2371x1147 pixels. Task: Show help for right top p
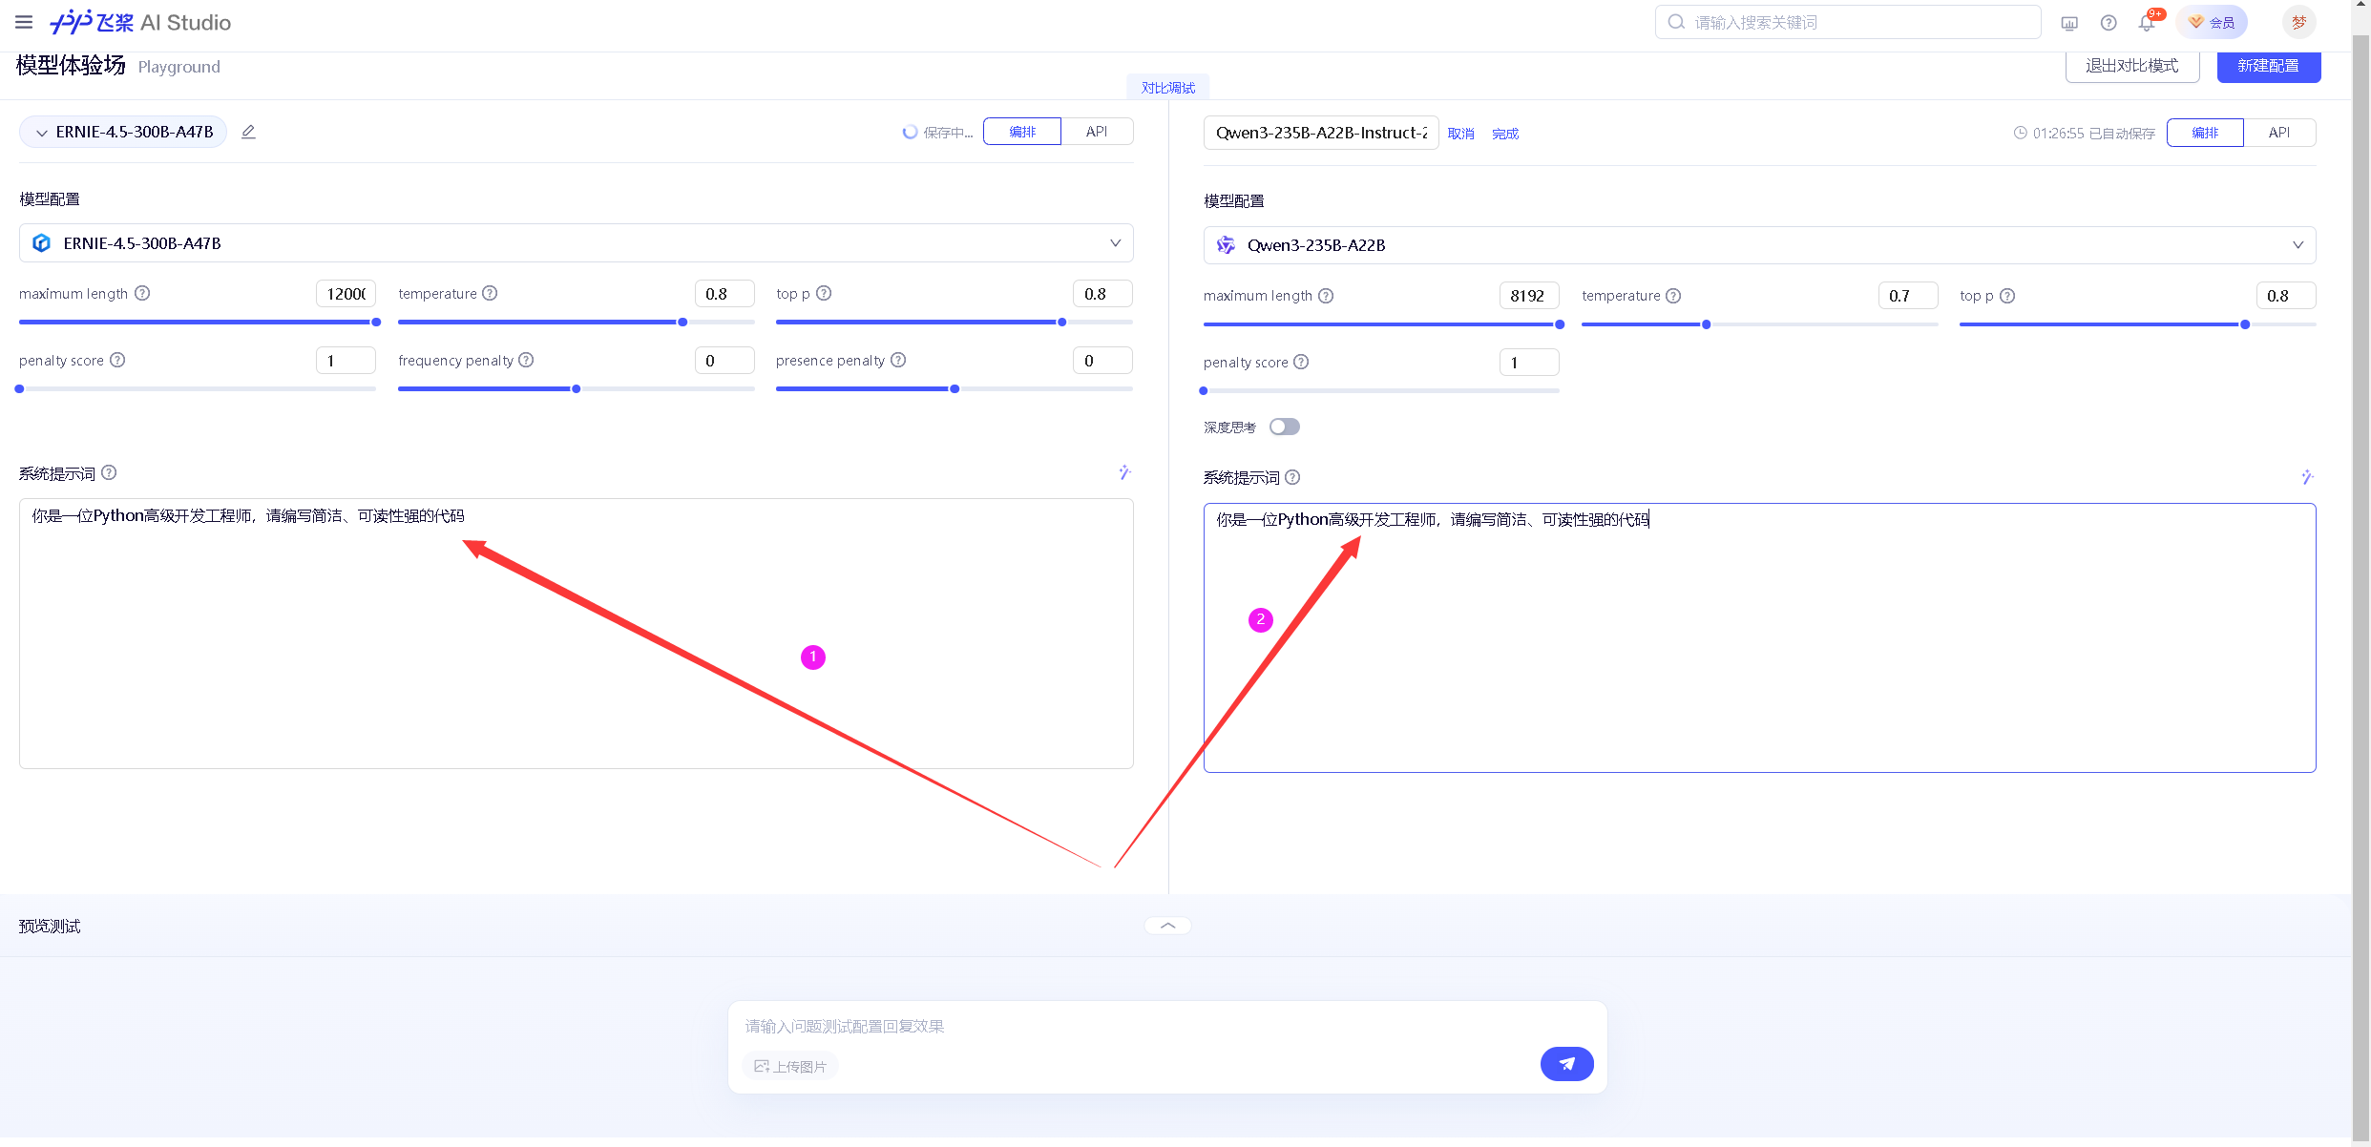[2007, 296]
